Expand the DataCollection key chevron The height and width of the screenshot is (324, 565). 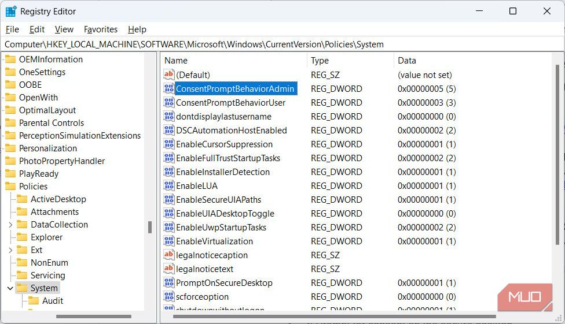tap(10, 225)
